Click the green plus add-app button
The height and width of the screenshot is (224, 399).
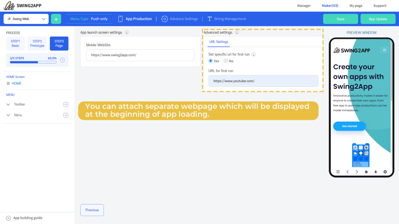56,19
